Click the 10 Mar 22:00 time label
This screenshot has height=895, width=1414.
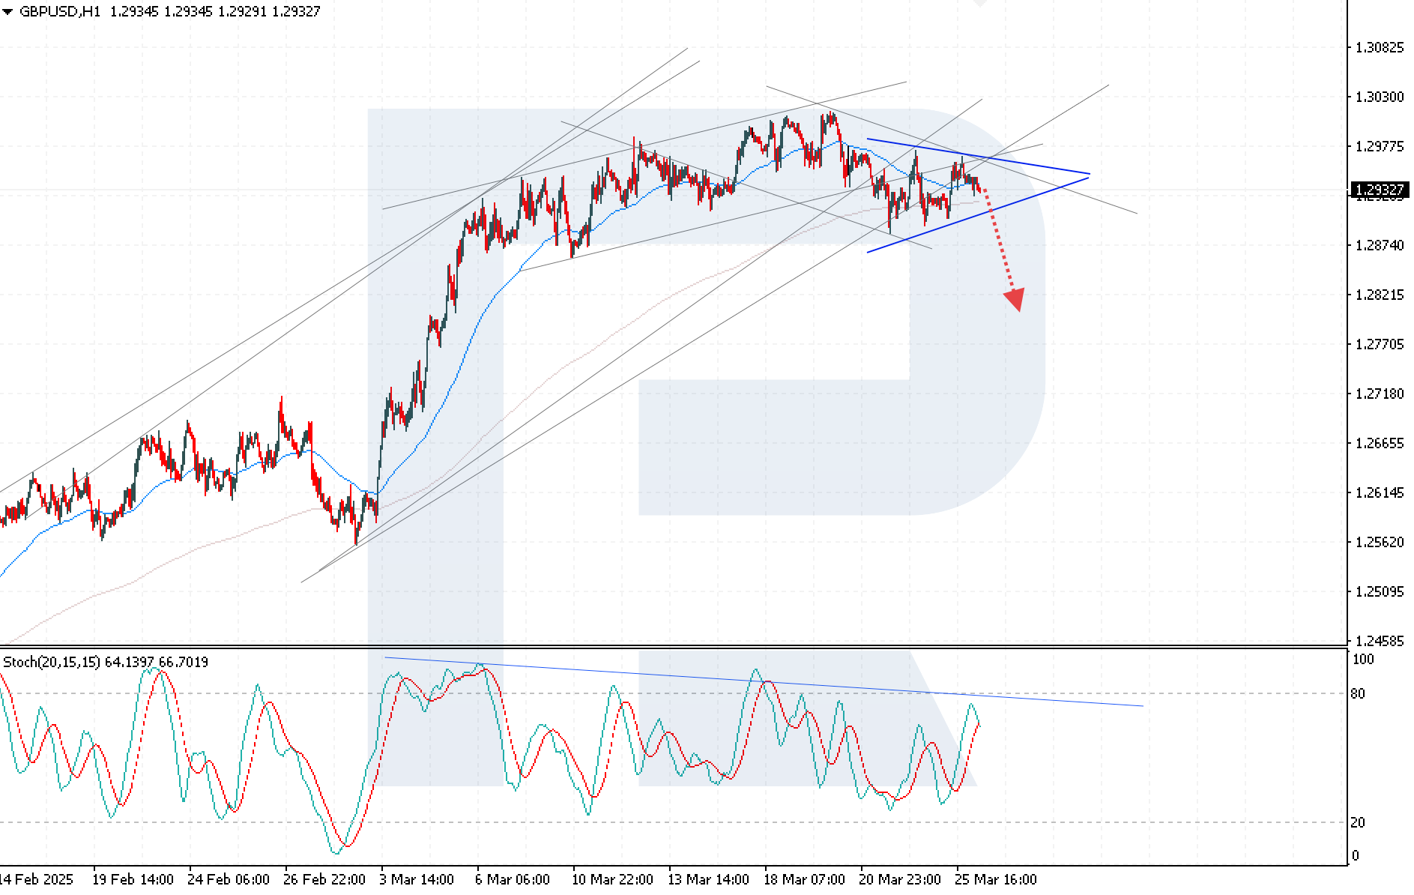(612, 879)
